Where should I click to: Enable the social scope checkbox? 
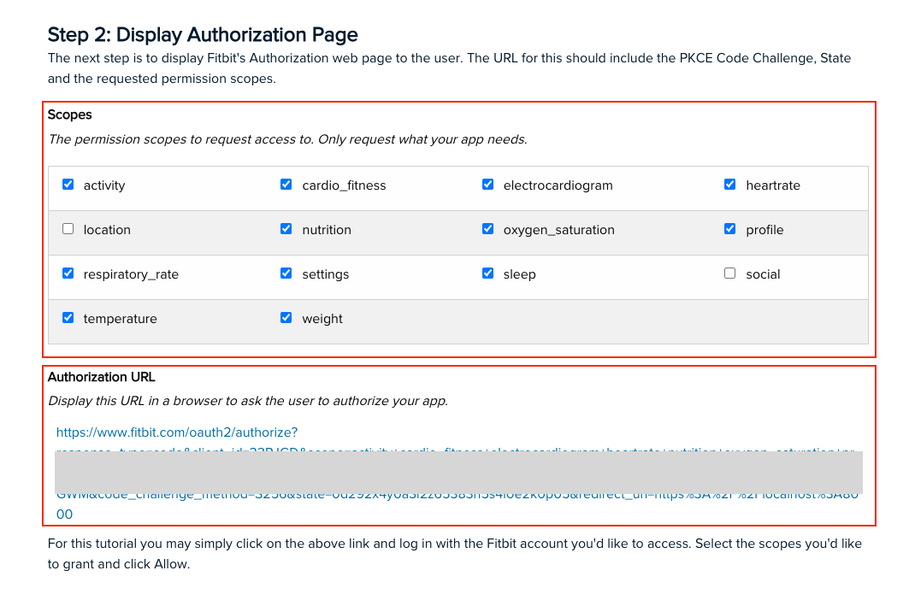click(729, 273)
